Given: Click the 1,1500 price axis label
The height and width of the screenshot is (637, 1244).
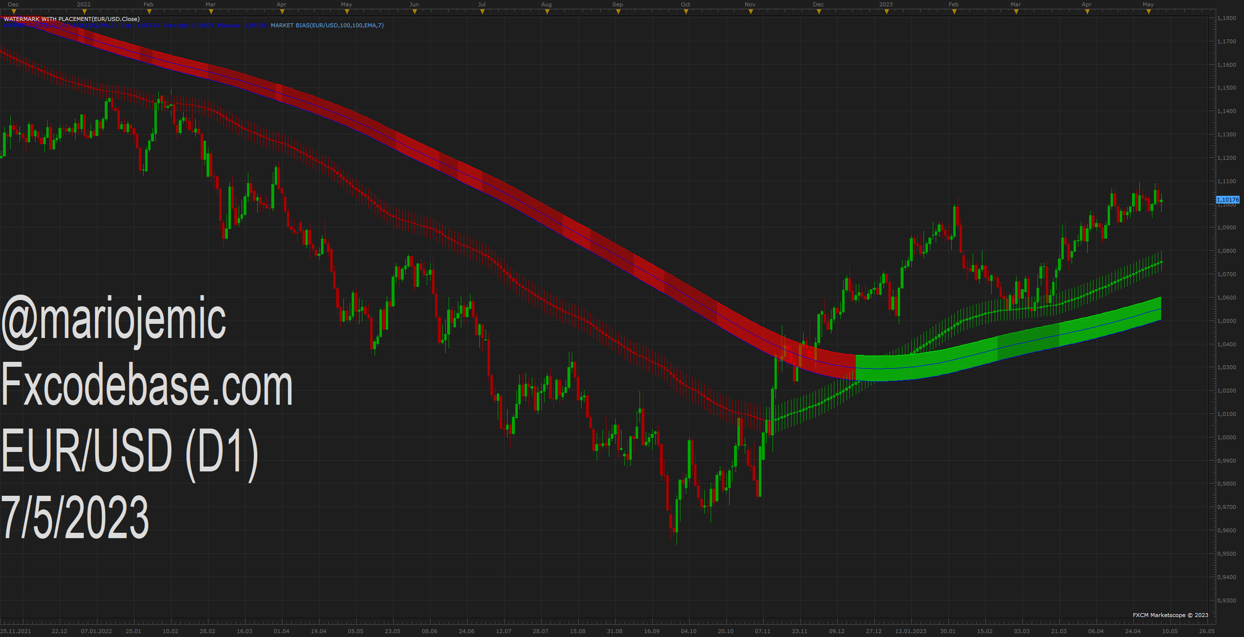Looking at the screenshot, I should click(1226, 88).
